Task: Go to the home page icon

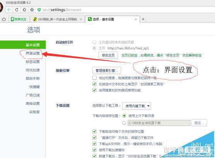Action: 24,10
